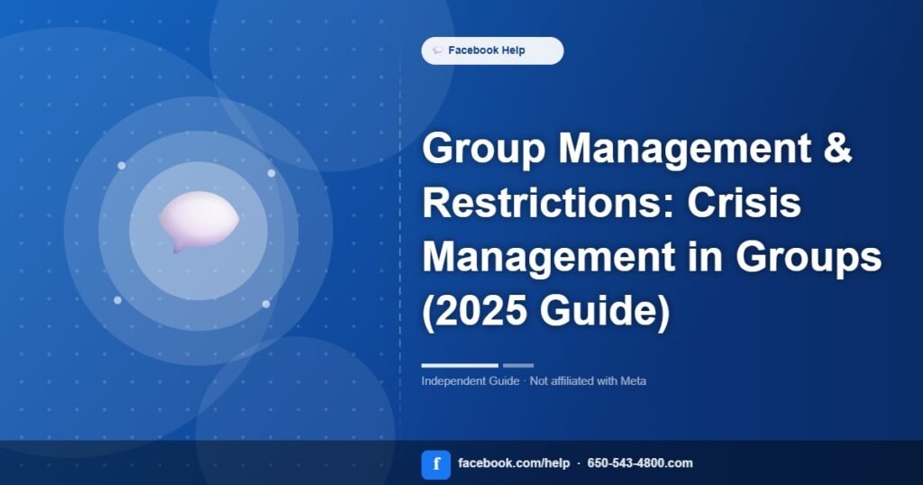Select the upper-right dot on the orbit ring
Image resolution: width=923 pixels, height=485 pixels.
271,173
